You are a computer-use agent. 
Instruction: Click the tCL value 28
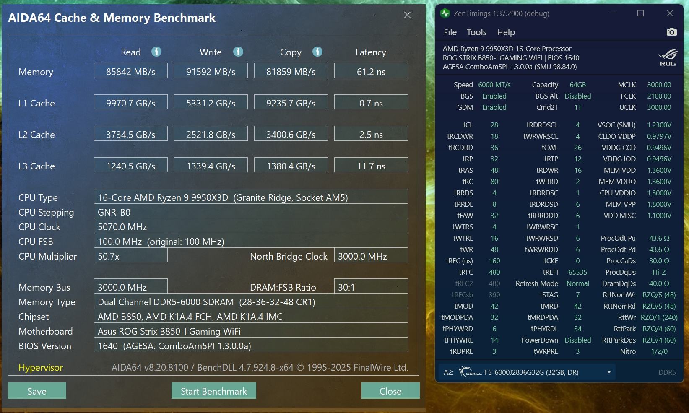tap(494, 125)
